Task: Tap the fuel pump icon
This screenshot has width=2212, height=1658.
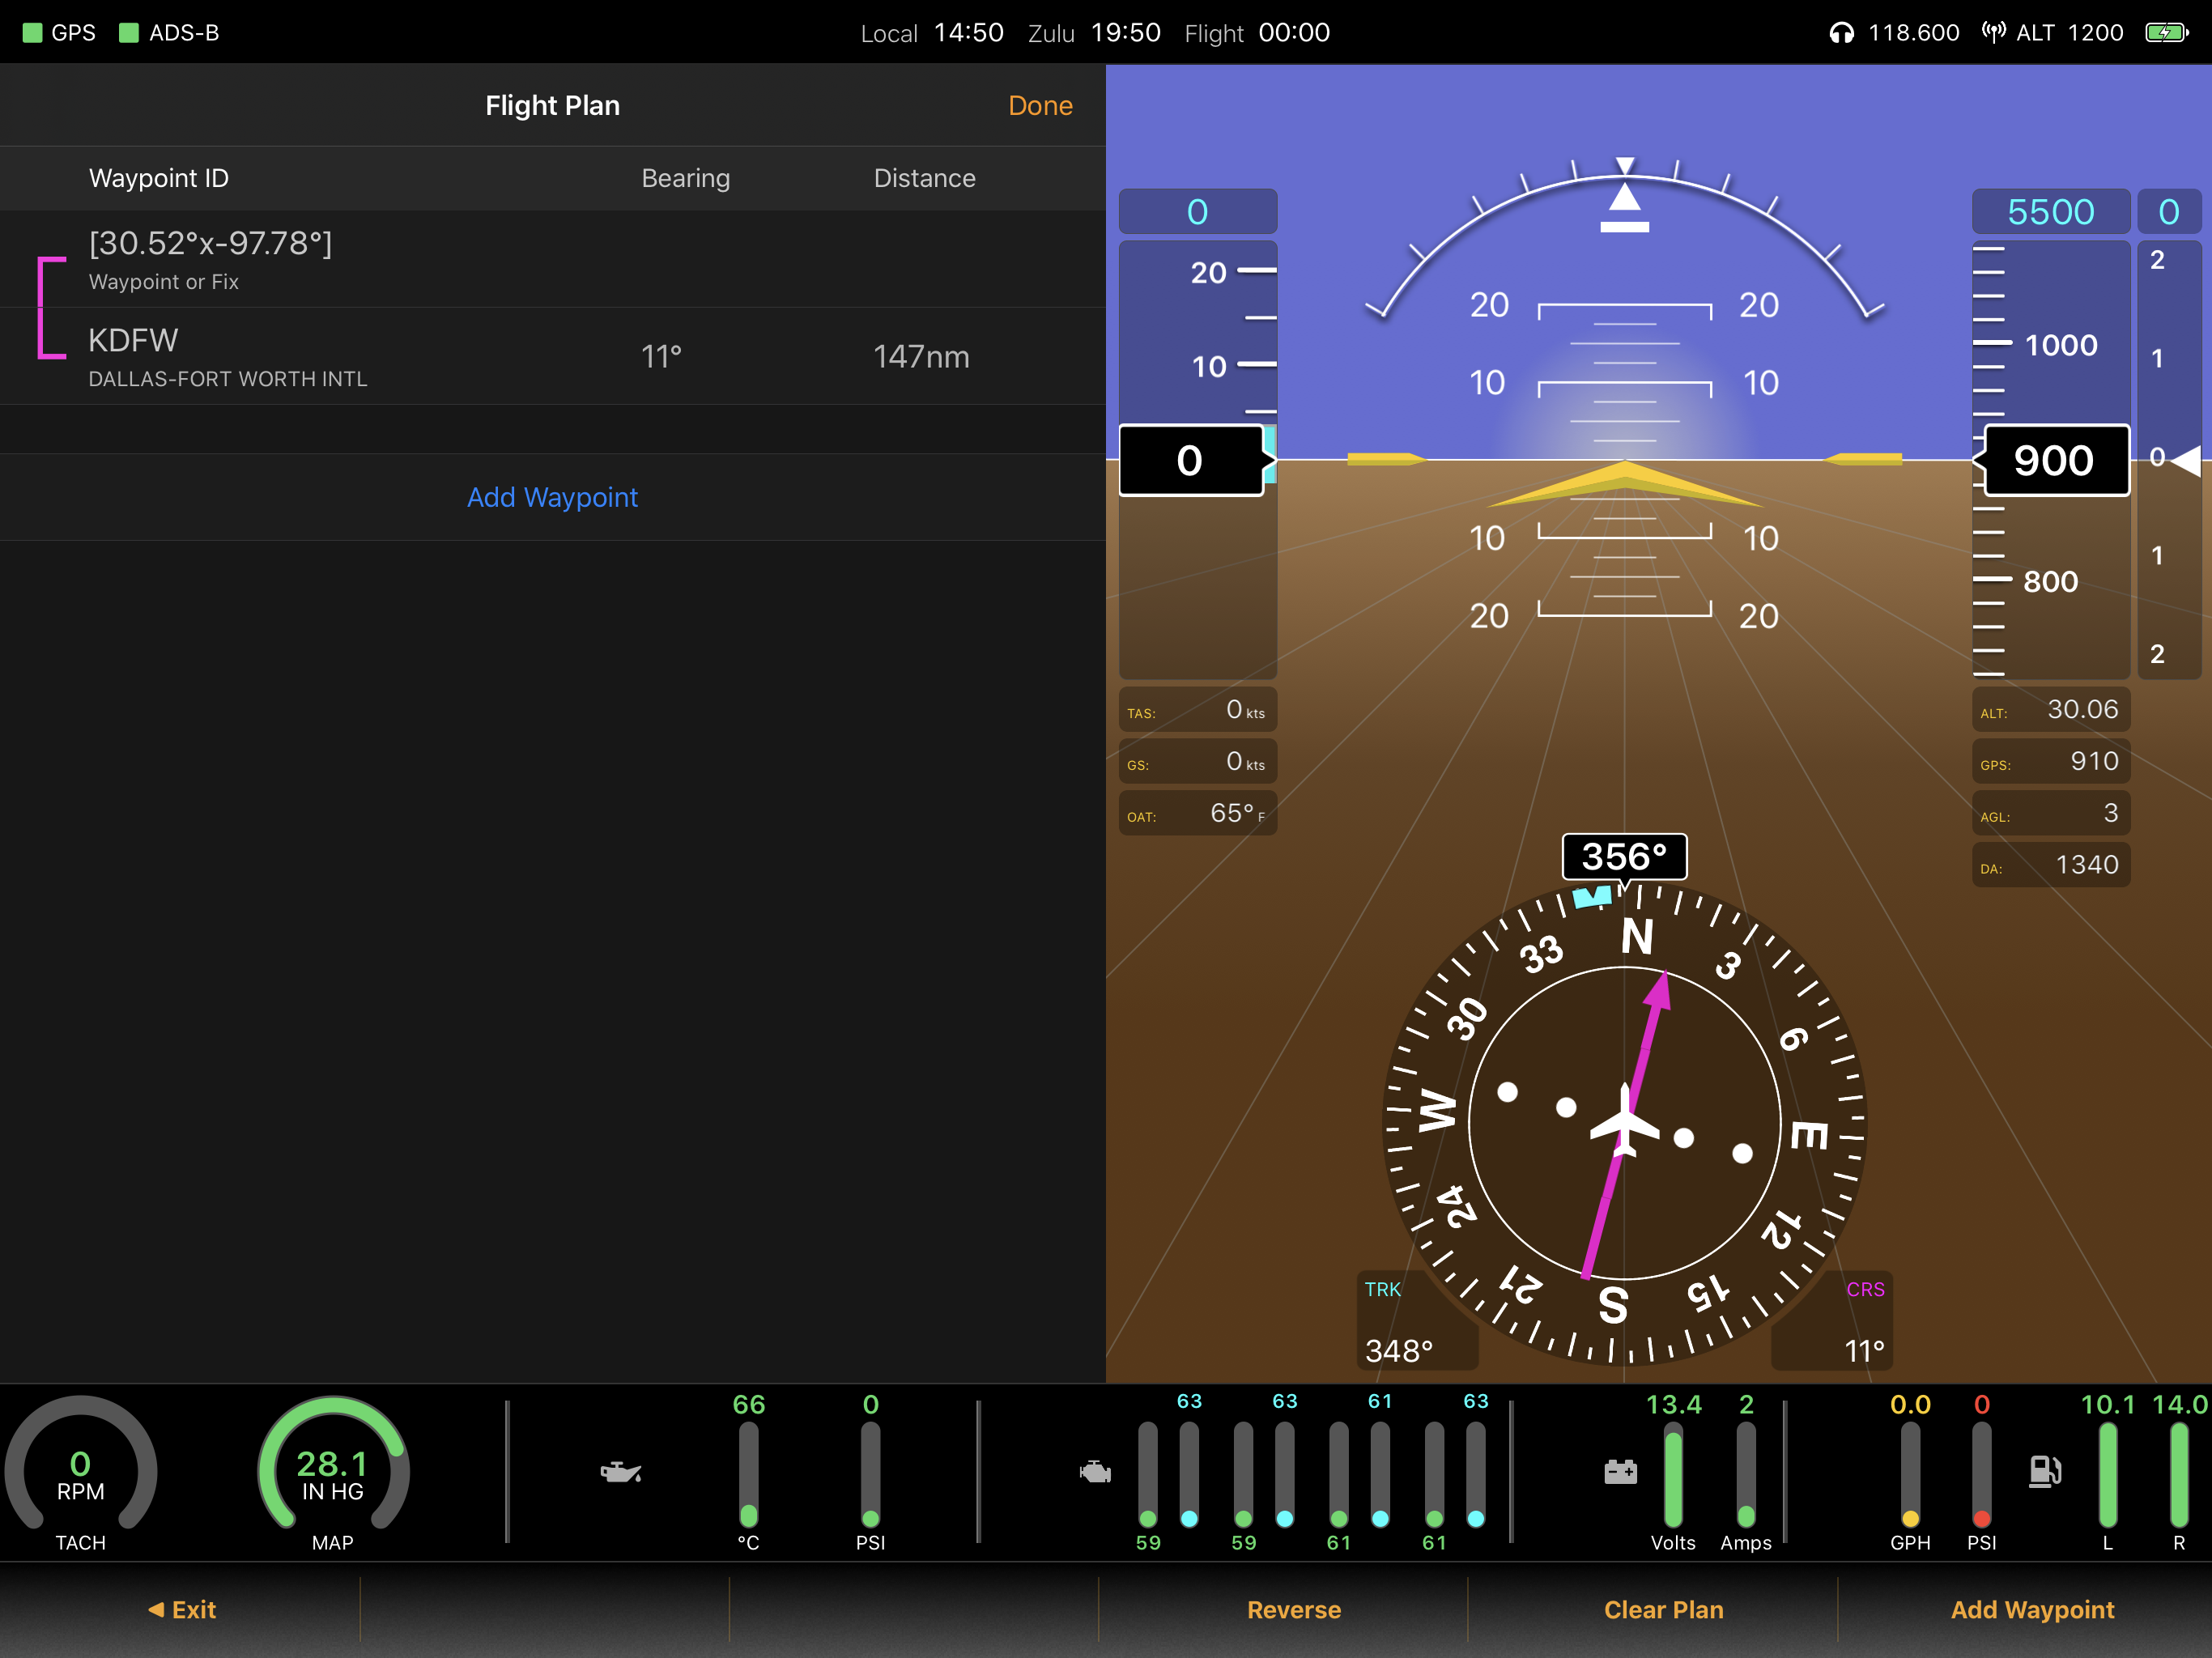Action: 2044,1471
